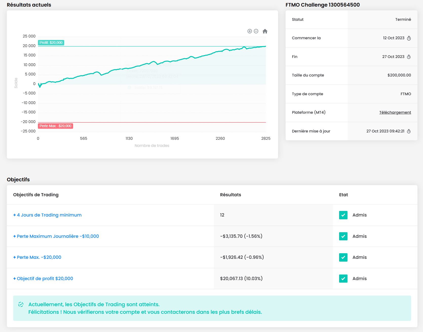Screen dimensions: 423x332
Task: Zoom out on the balance chart
Action: pos(256,31)
